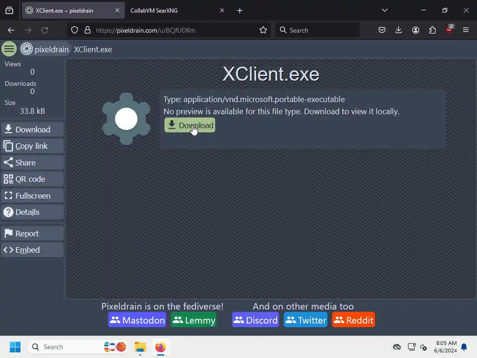The image size is (477, 358).
Task: Open the Embed code option
Action: point(32,250)
